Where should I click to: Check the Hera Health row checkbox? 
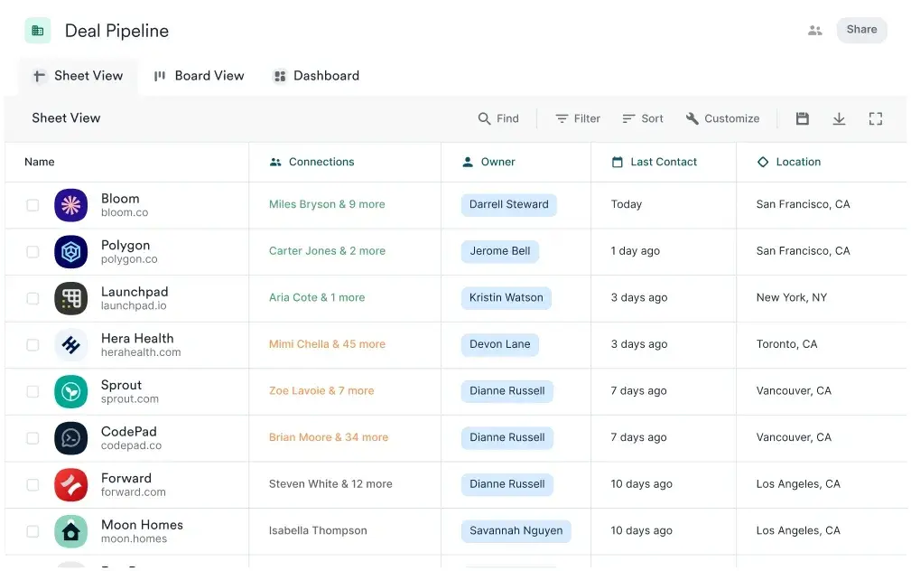[x=33, y=345]
